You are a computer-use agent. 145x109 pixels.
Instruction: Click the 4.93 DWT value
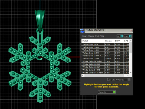(x=118, y=50)
